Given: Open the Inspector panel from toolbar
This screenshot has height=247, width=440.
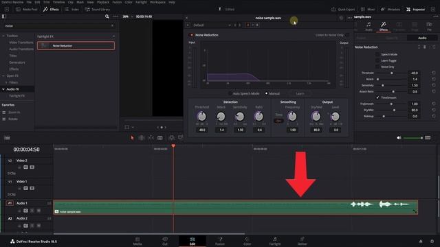Looking at the screenshot, I should click(x=416, y=9).
